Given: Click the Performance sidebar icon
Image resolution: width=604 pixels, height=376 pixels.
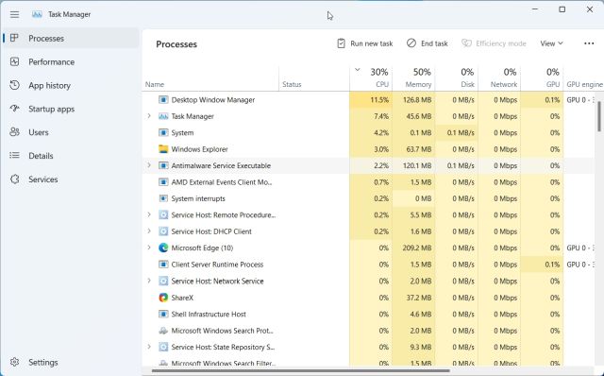Looking at the screenshot, I should (14, 61).
